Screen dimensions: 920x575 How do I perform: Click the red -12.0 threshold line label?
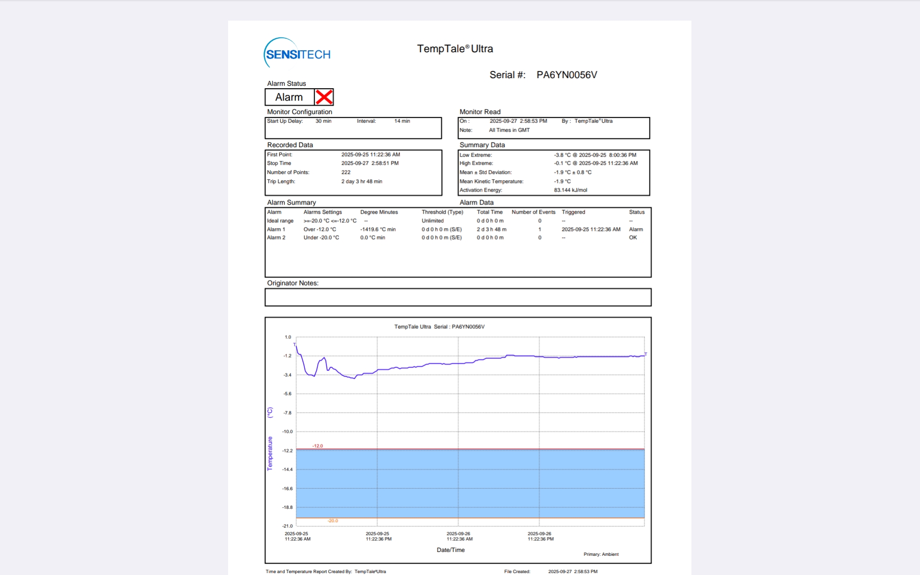pyautogui.click(x=318, y=446)
